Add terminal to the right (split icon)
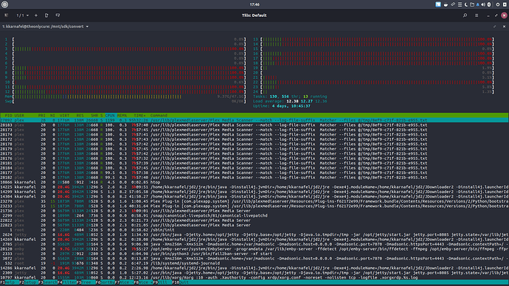509x286 pixels. pyautogui.click(x=46, y=15)
